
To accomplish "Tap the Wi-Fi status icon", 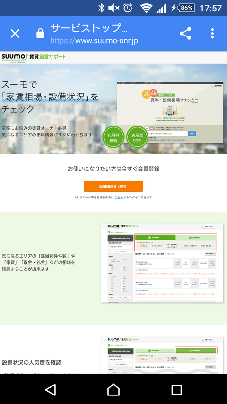I will tap(146, 8).
